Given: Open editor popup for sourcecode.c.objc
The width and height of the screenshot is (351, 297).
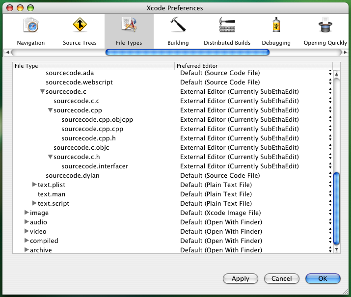Looking at the screenshot, I should (x=330, y=147).
